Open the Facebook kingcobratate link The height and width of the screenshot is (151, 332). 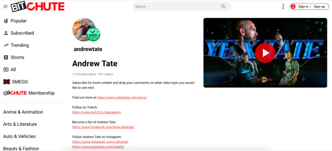click(103, 127)
